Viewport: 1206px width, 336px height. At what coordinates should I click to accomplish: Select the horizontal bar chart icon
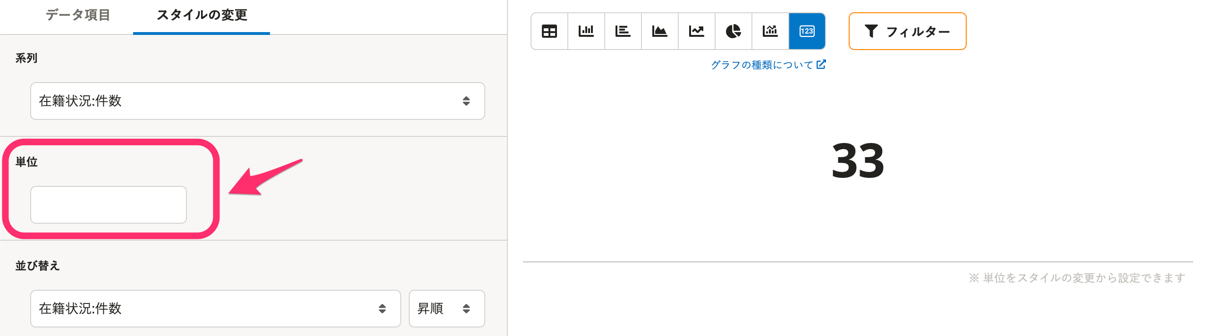(x=623, y=31)
